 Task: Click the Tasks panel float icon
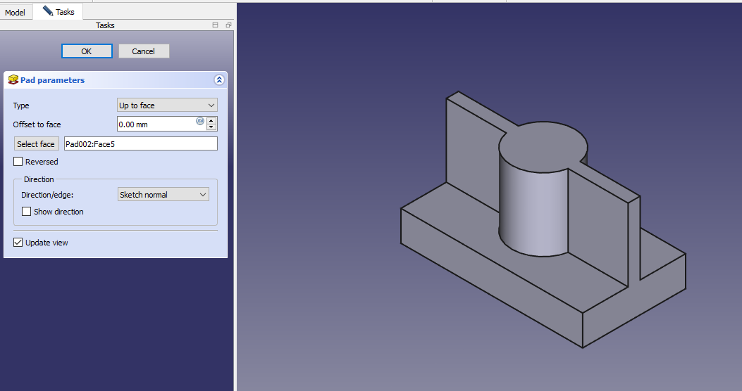click(228, 25)
